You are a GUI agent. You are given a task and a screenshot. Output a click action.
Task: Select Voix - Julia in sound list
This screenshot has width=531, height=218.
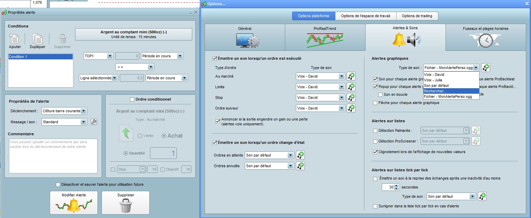[x=451, y=80]
